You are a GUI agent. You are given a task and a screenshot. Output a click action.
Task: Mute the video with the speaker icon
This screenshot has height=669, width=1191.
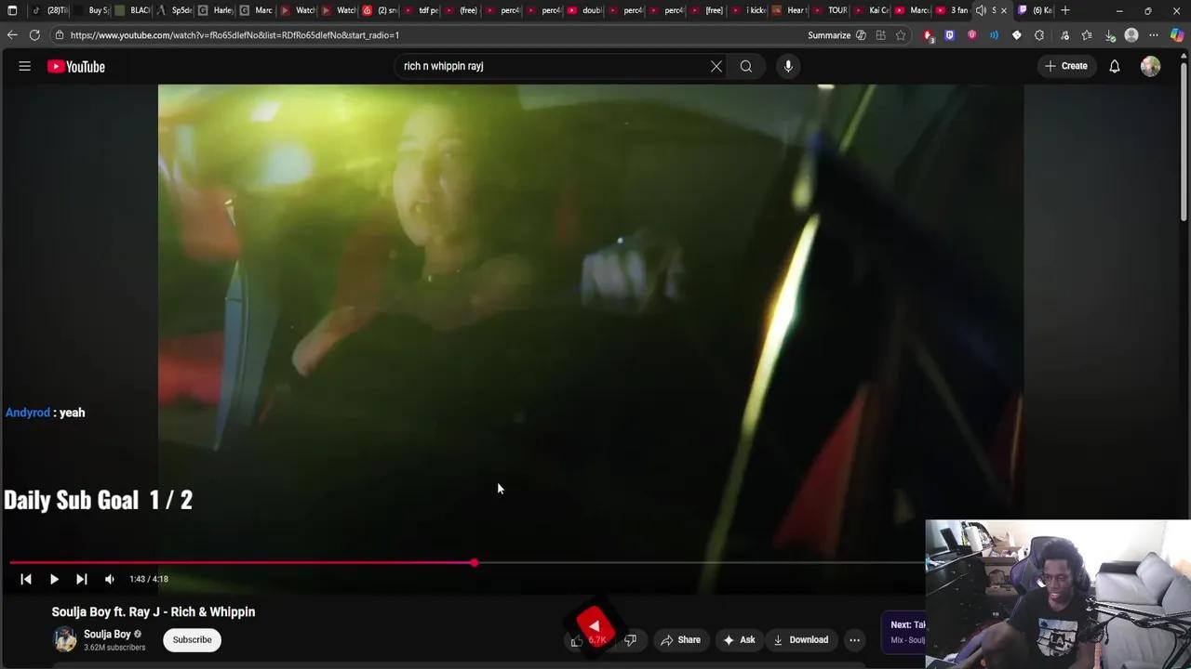coord(110,579)
